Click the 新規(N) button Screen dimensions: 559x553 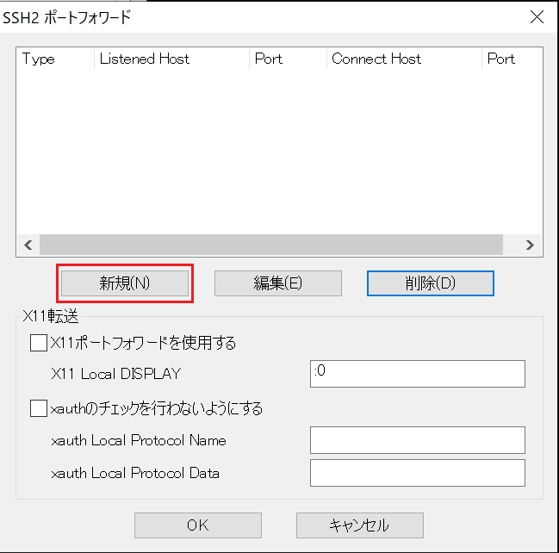(125, 283)
